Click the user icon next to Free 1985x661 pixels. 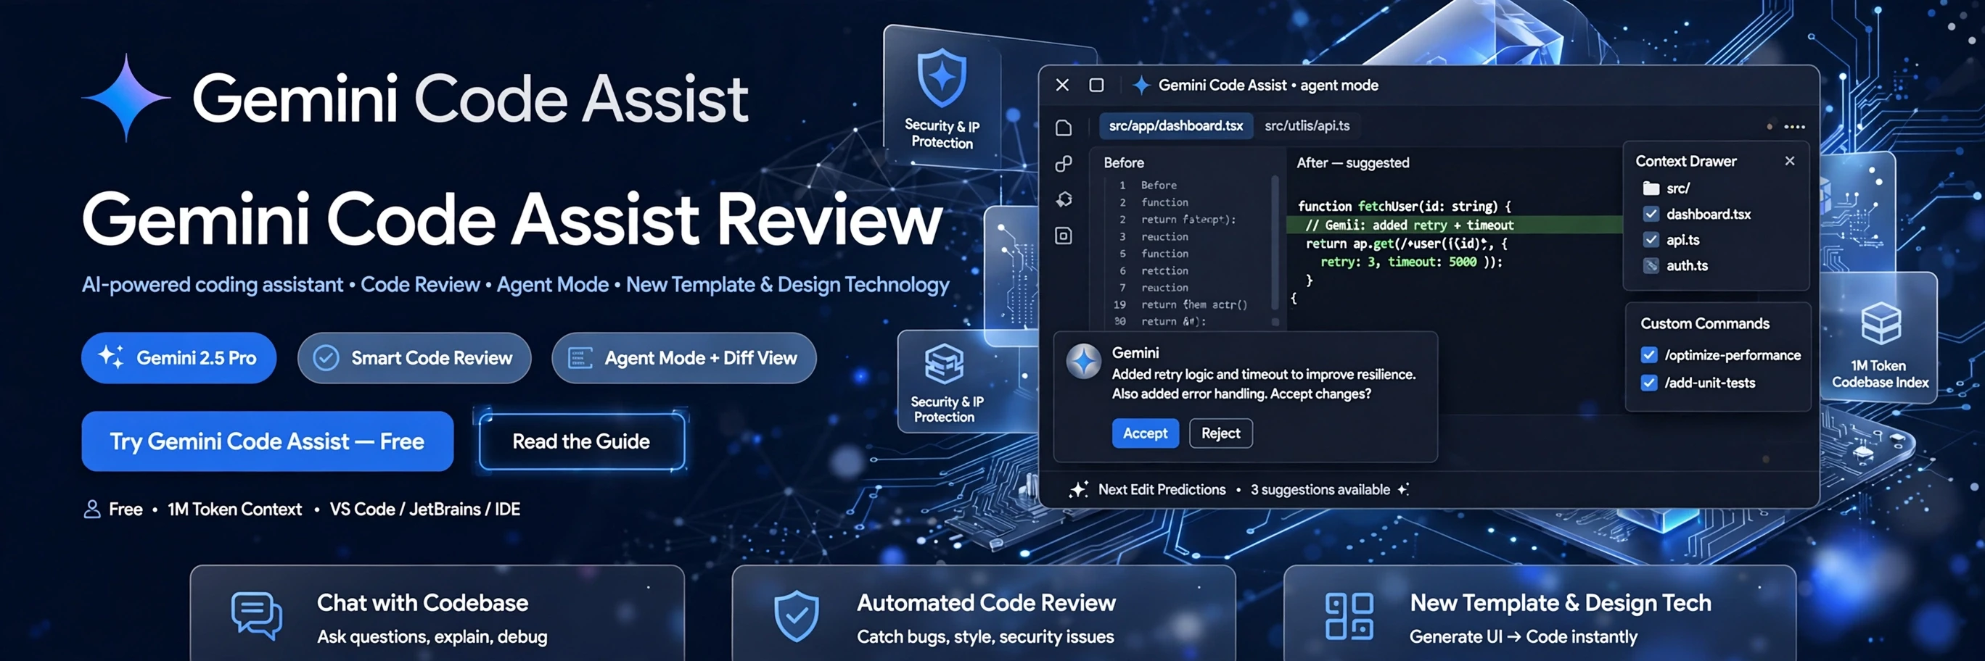pos(91,510)
